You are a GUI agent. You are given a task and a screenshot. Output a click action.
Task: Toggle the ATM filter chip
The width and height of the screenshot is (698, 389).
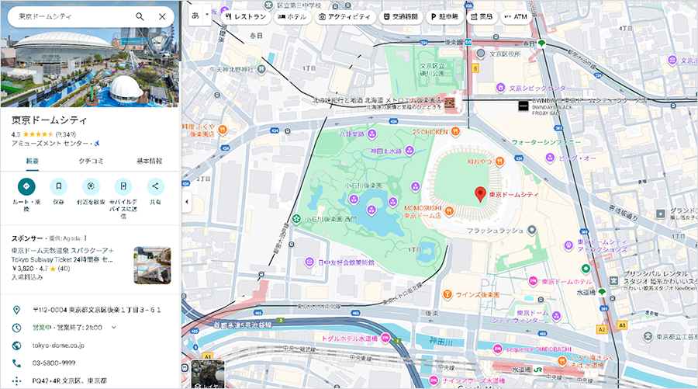[514, 16]
